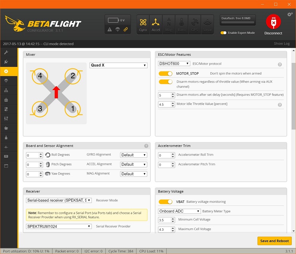296x254 pixels.
Task: Click the Pitch Degrees input field
Action: pyautogui.click(x=34, y=165)
